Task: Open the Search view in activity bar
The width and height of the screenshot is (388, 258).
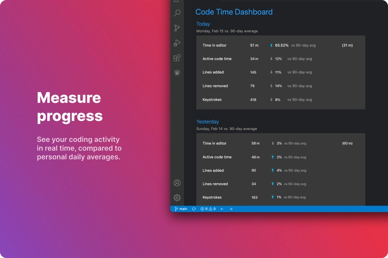Action: 177,13
